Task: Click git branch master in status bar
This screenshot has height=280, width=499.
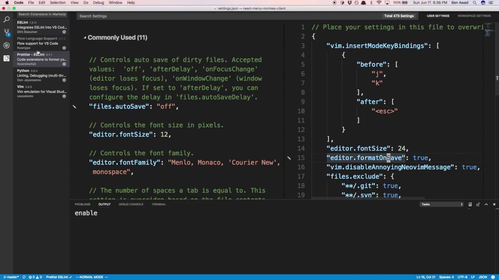Action: (x=11, y=277)
